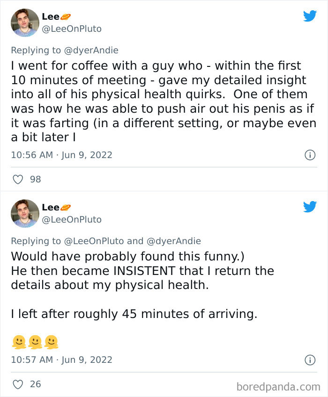Click the melting face emoji in the reply

[x=19, y=342]
